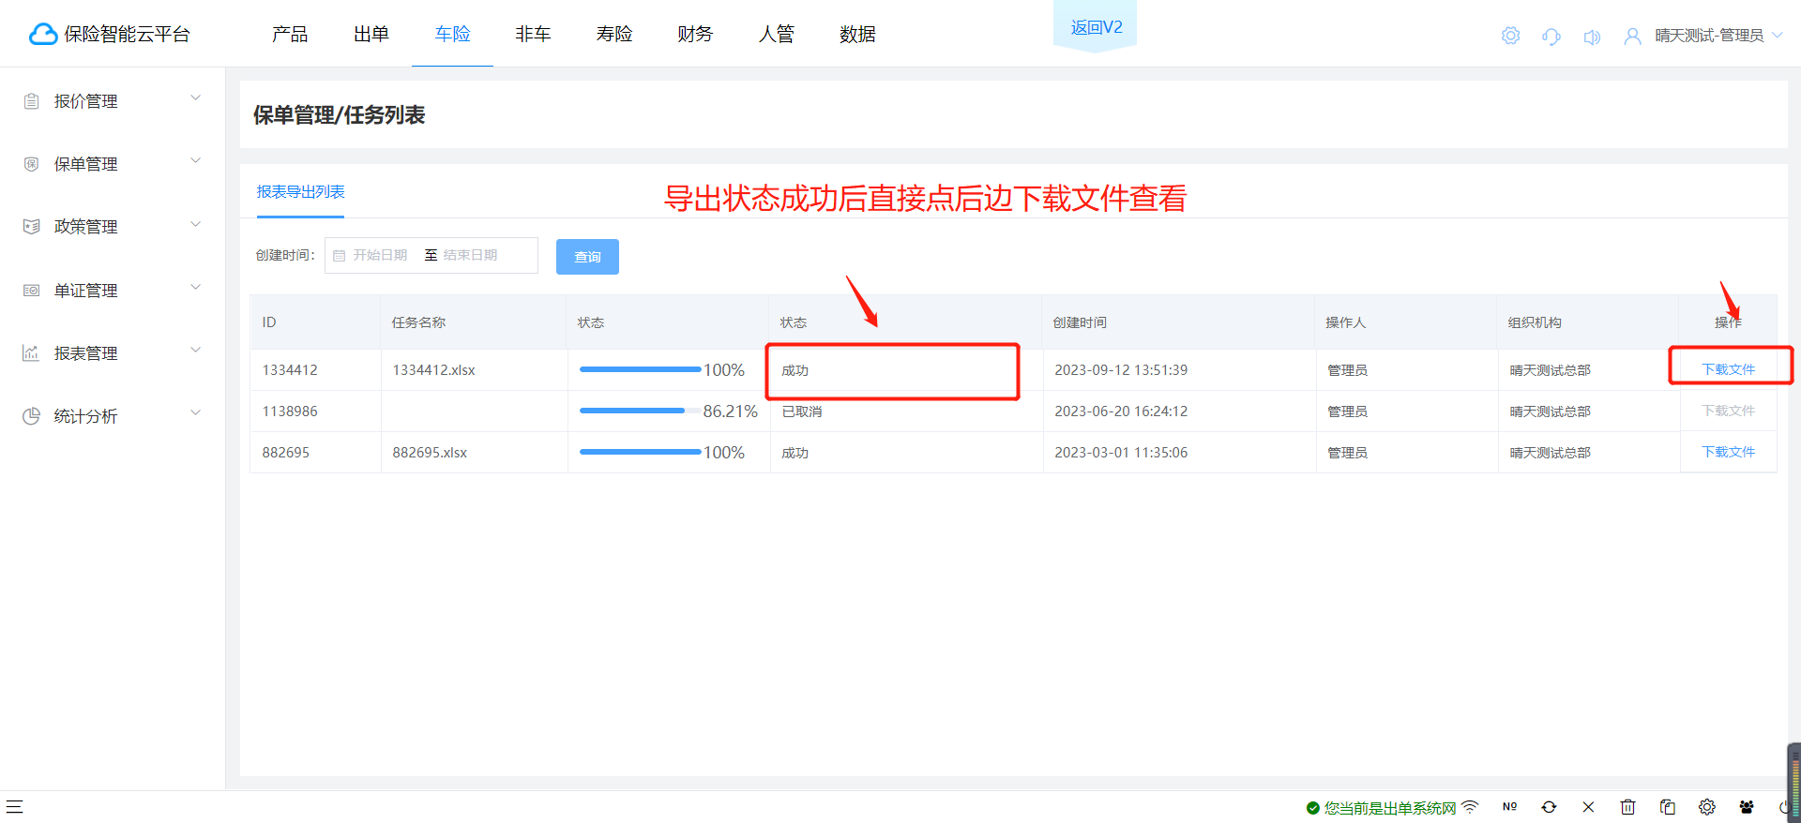
Task: Click the hamburger menu icon at bottom left
Action: [14, 806]
